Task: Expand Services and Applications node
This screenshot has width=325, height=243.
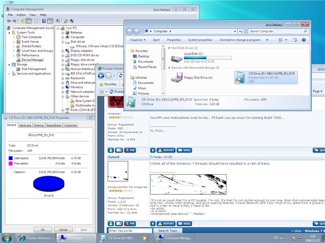Action: point(9,73)
